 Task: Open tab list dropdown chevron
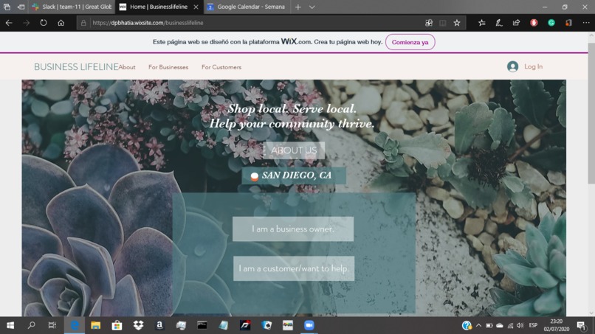coord(312,7)
